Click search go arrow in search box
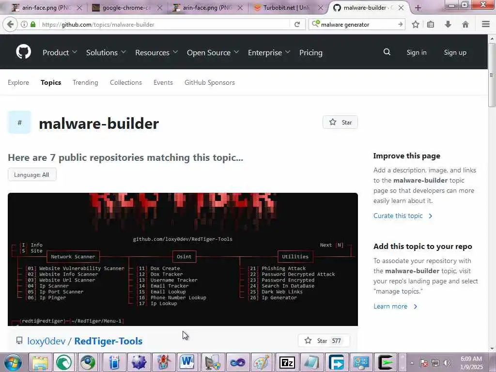The height and width of the screenshot is (372, 496). point(400,24)
